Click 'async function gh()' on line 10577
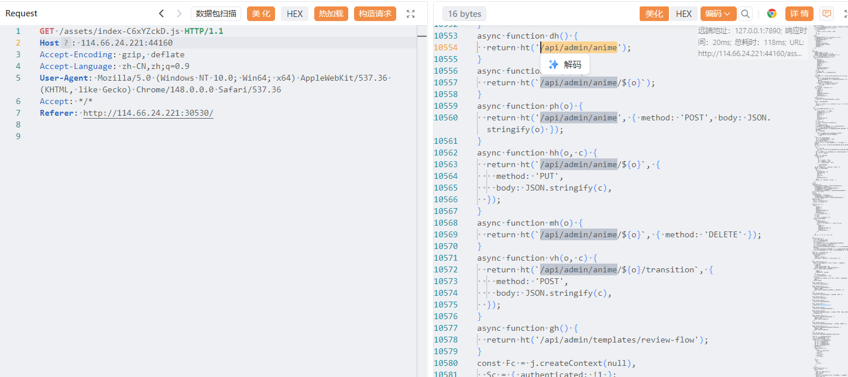Screen dimensions: 848x377 coord(528,328)
